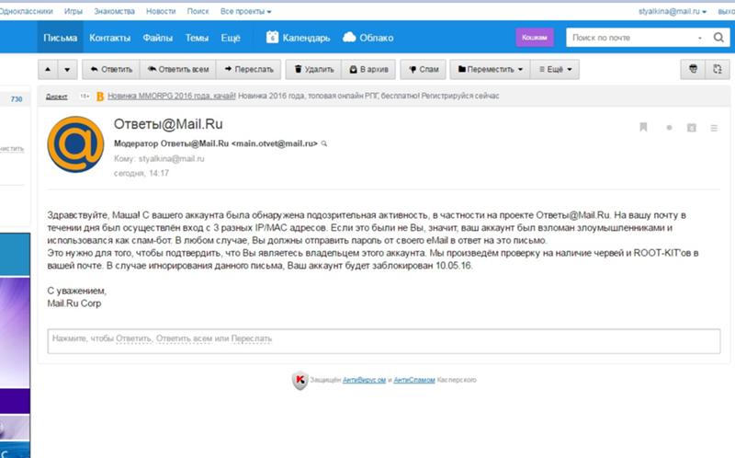
Task: Click the cloud icon in the header
Action: pyautogui.click(x=349, y=37)
